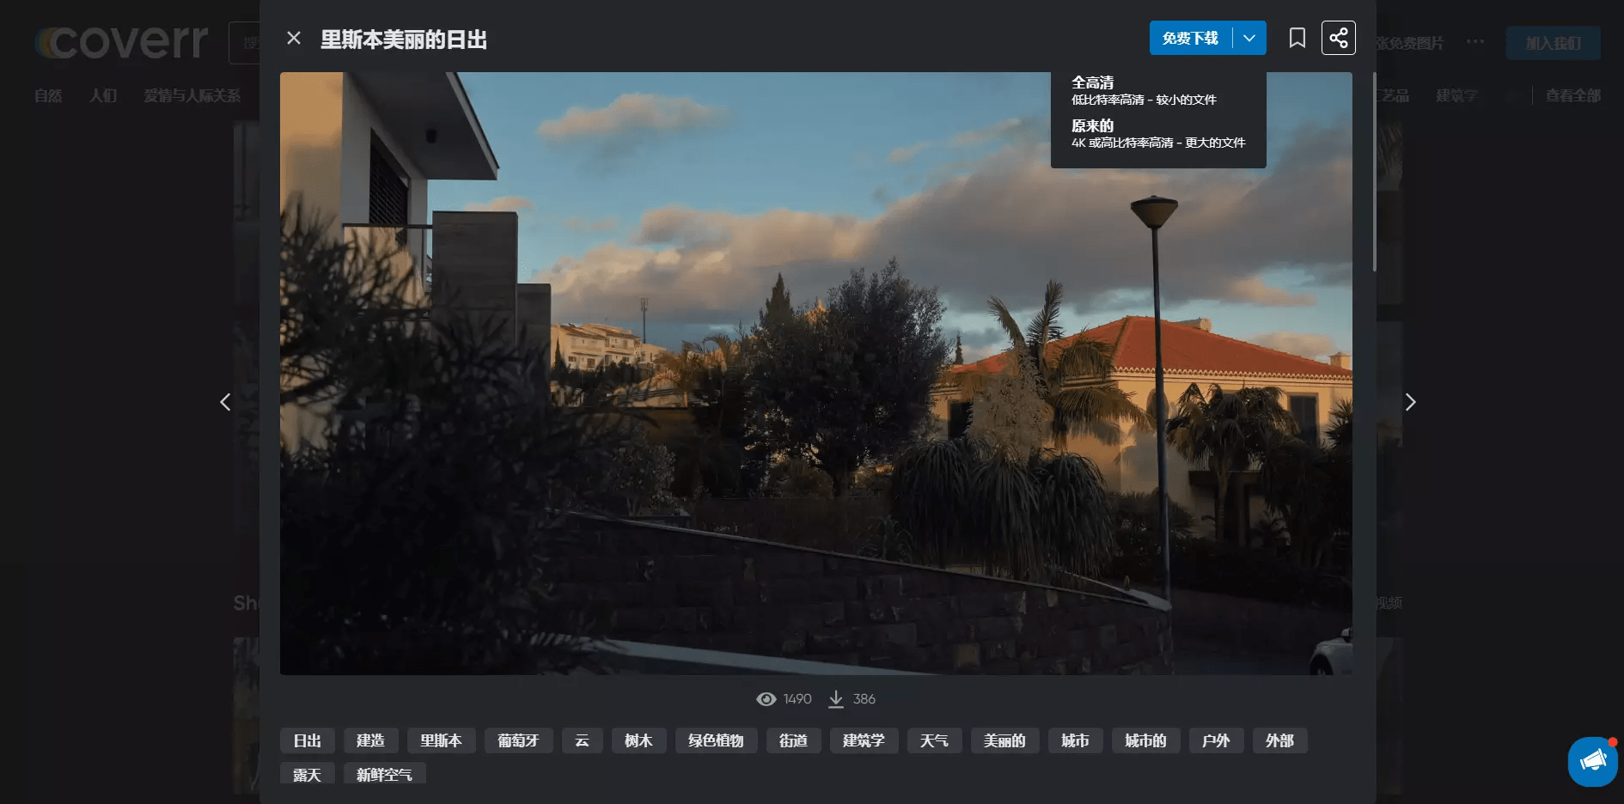Go to next video arrow
The width and height of the screenshot is (1624, 804).
[x=1410, y=402]
